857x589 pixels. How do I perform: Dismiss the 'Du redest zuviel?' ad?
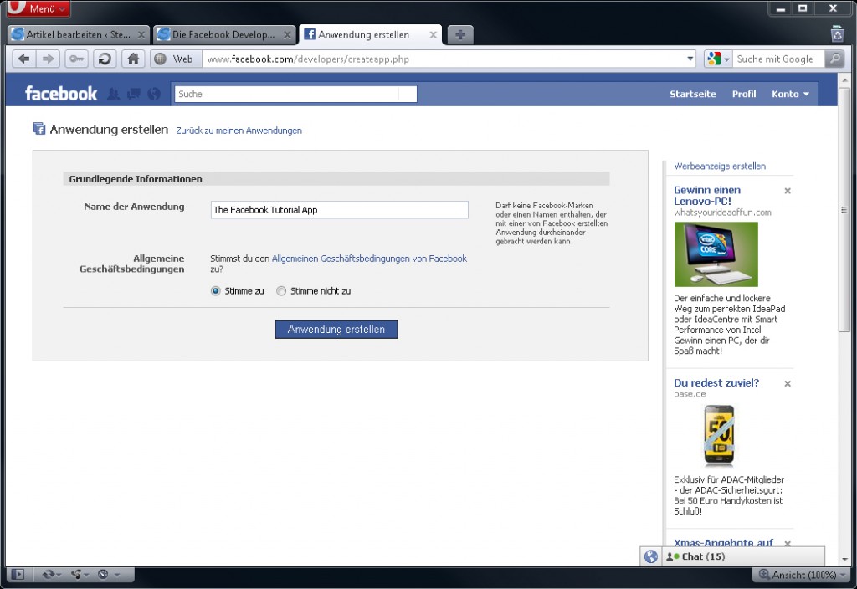click(x=788, y=383)
